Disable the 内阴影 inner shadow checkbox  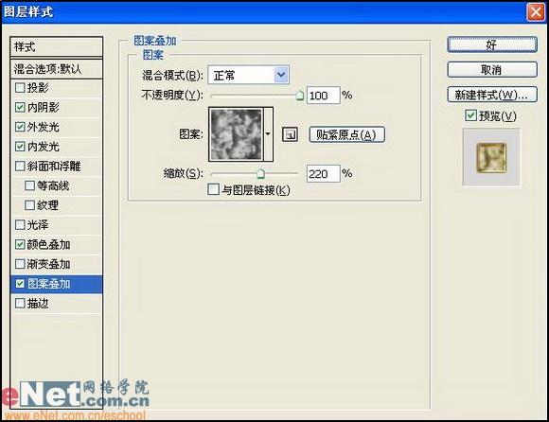click(x=20, y=107)
